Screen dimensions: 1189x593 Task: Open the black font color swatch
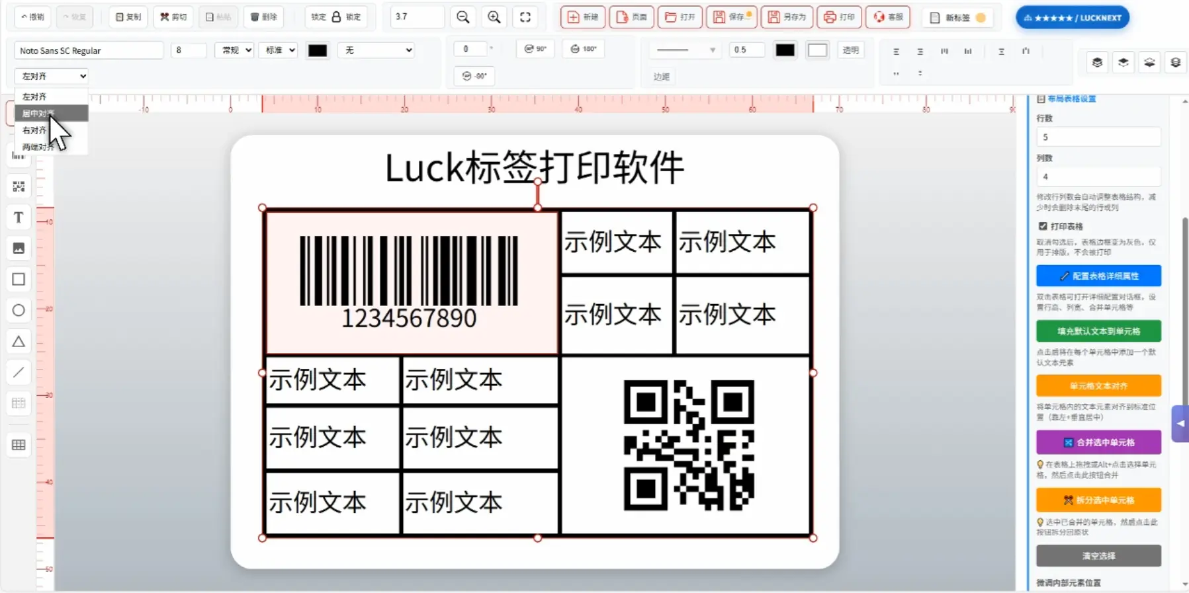[318, 50]
